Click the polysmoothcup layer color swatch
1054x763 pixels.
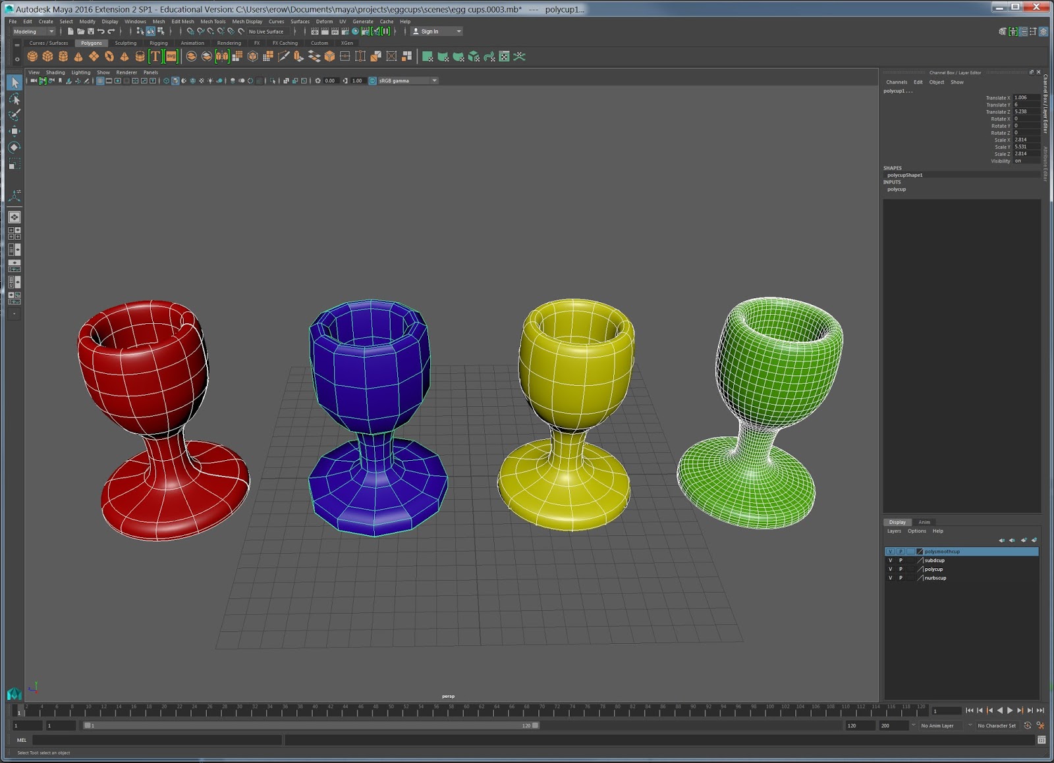tap(920, 552)
